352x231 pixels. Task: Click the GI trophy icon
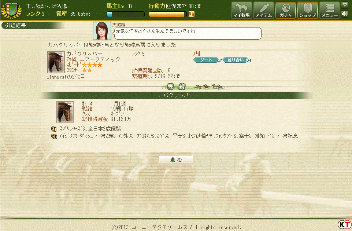click(54, 129)
